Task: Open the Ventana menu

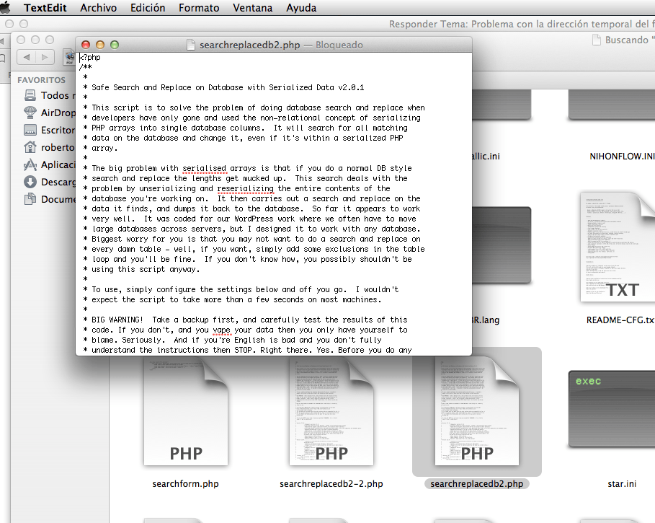Action: (x=252, y=7)
